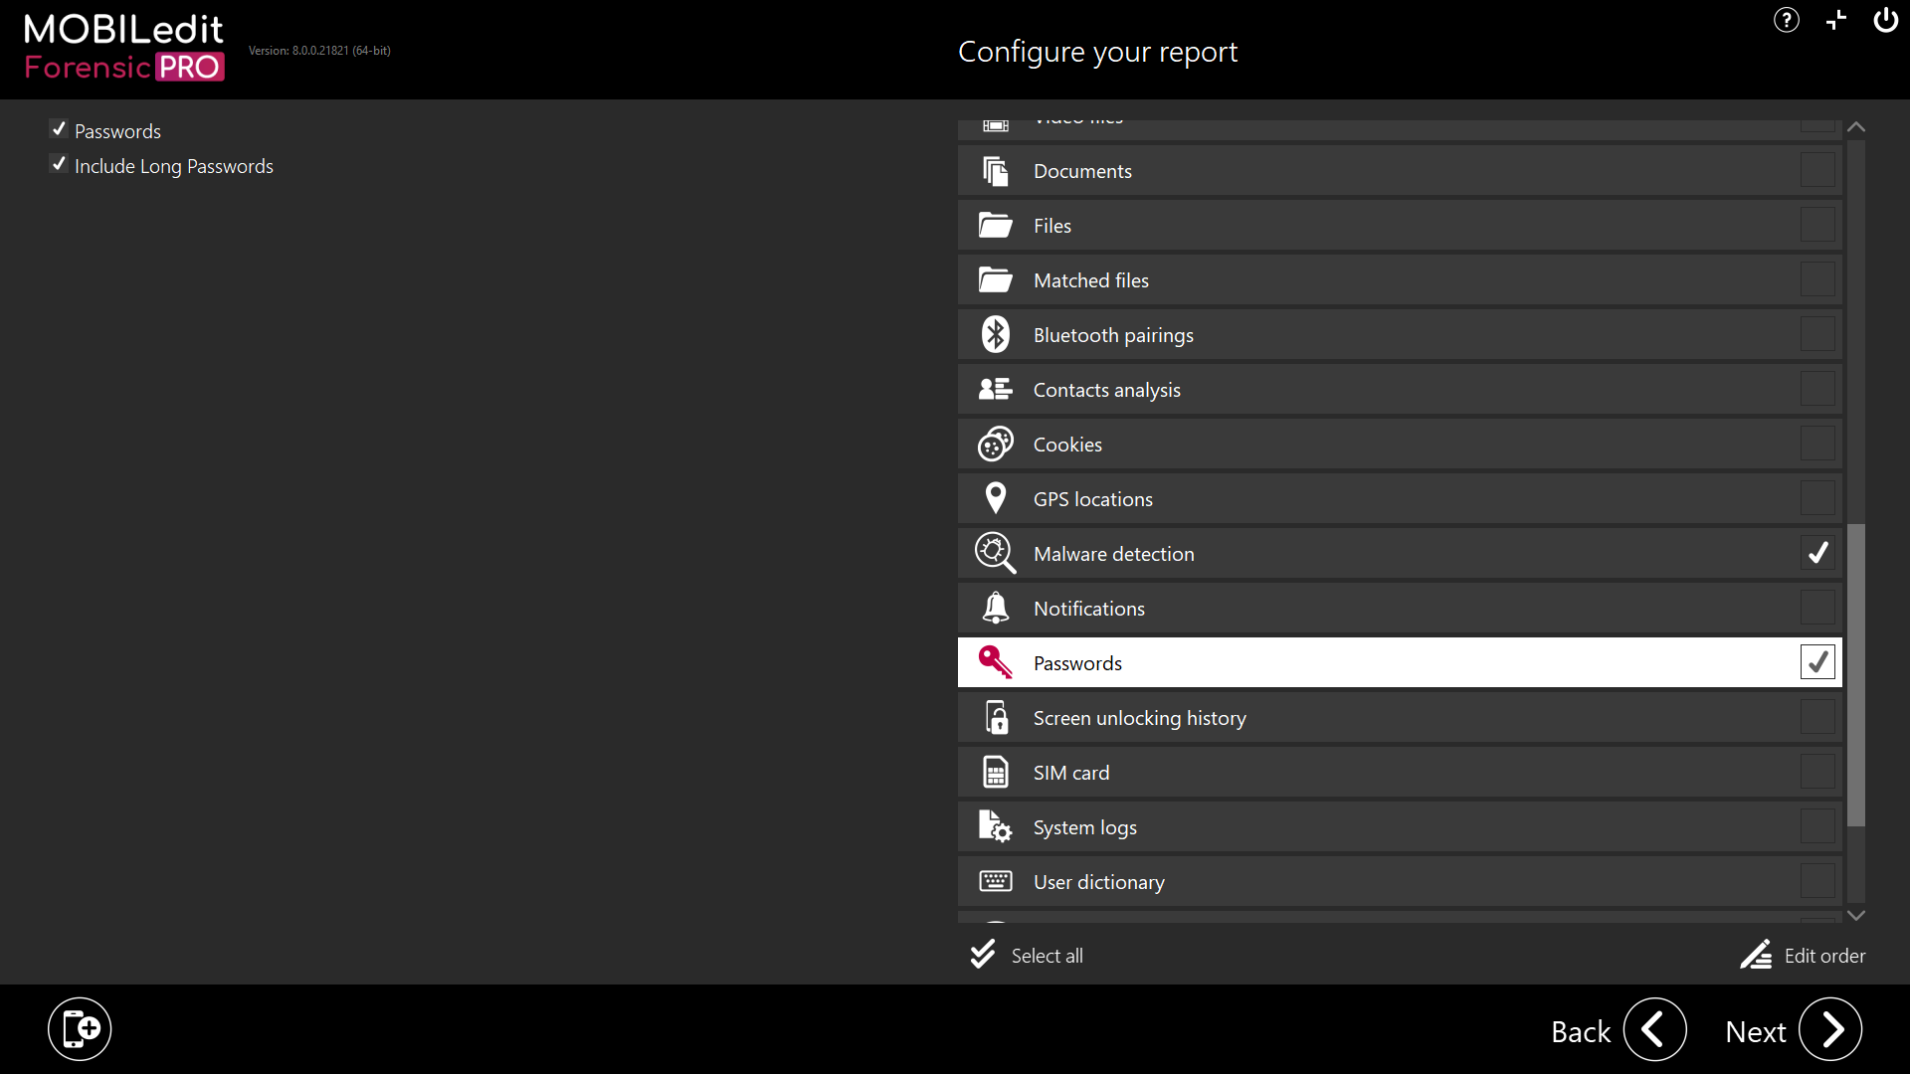Viewport: 1910px width, 1074px height.
Task: Click the Malware detection magnifier icon
Action: point(995,553)
